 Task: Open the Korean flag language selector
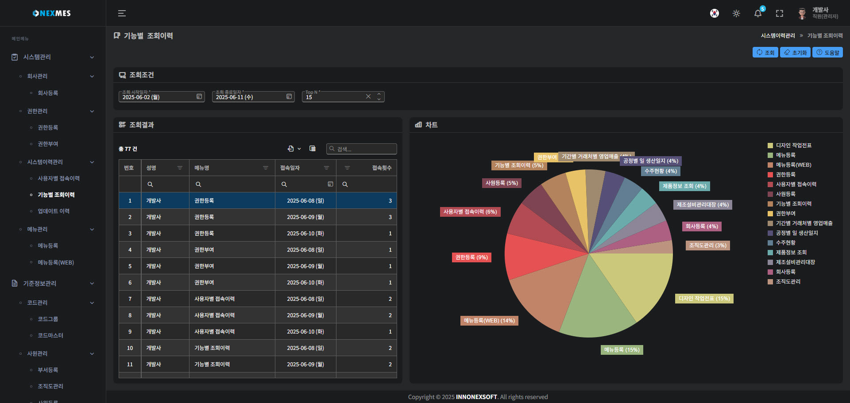714,13
